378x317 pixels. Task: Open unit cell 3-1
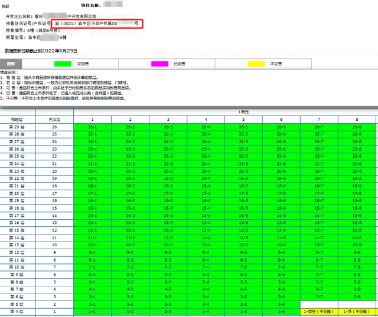click(x=92, y=297)
